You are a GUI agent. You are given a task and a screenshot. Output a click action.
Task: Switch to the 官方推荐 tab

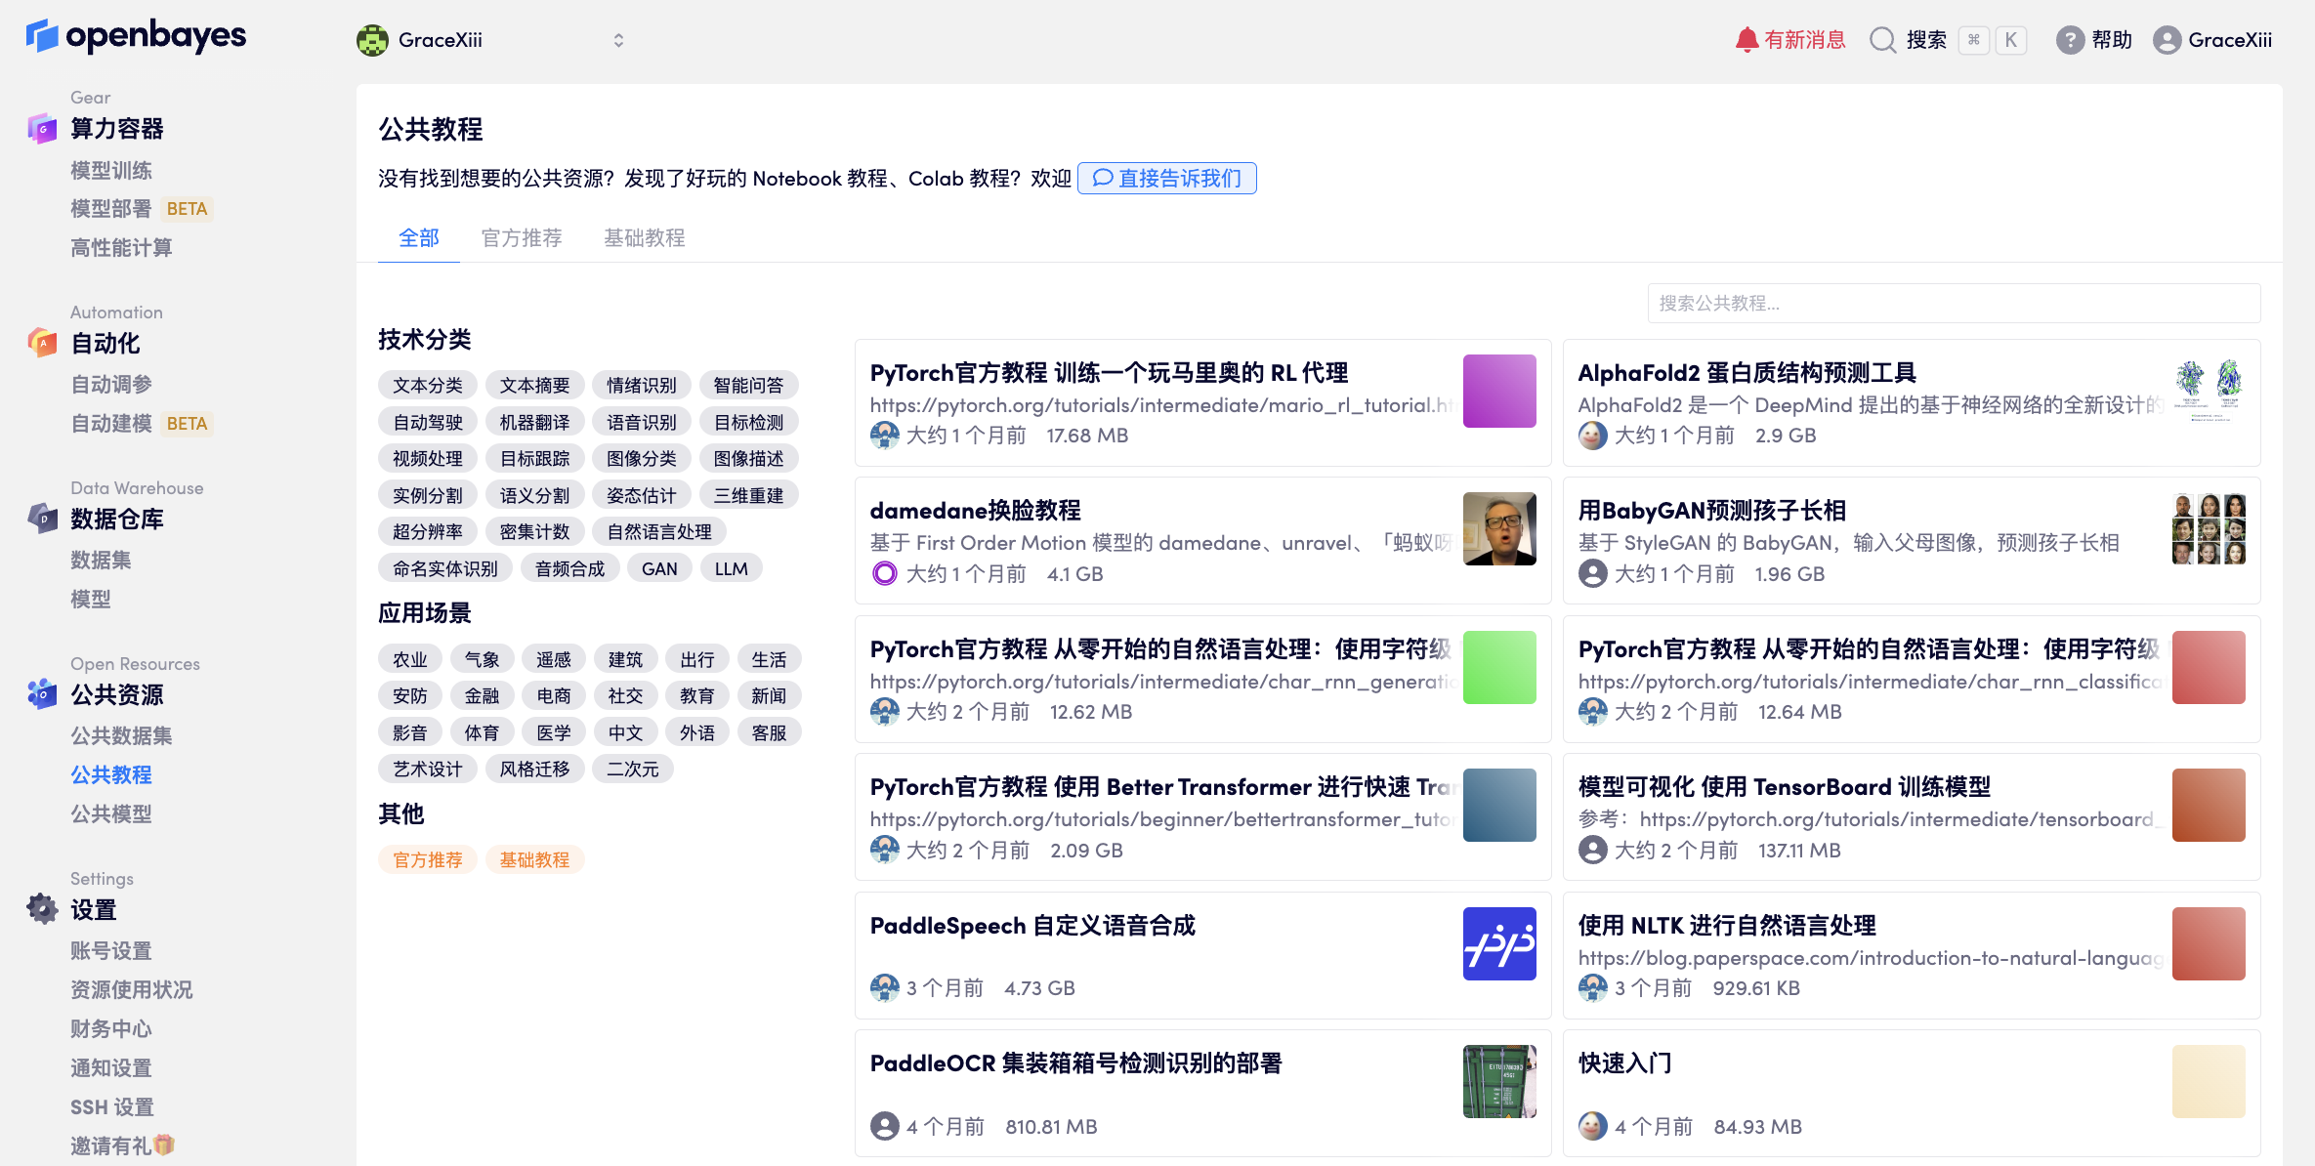tap(522, 237)
